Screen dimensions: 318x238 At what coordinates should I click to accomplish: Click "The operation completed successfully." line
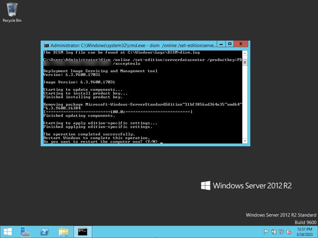point(89,134)
